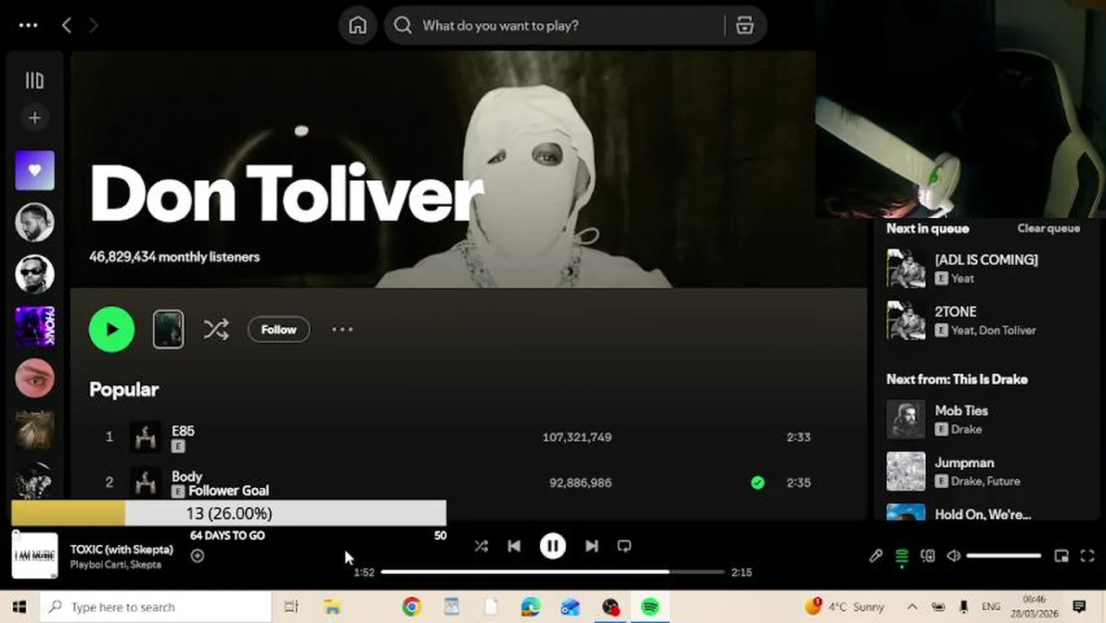Image resolution: width=1106 pixels, height=623 pixels.
Task: Open the album preview thumbnail beside the play button
Action: 169,329
